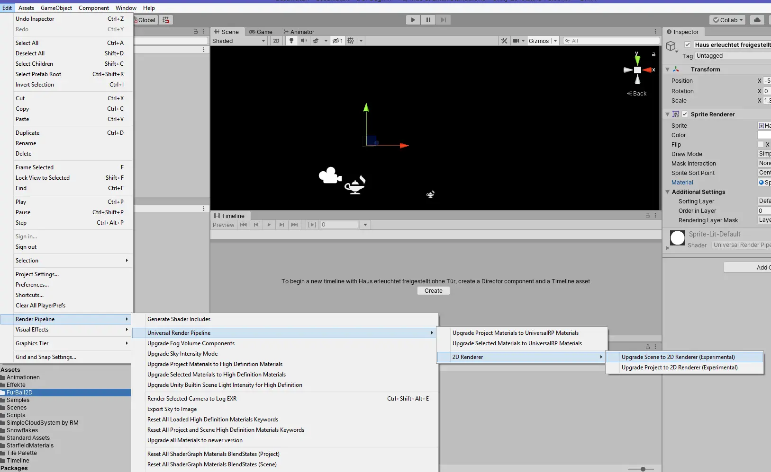Open component editor tools (wrench) icon
771x472 pixels.
coord(504,41)
